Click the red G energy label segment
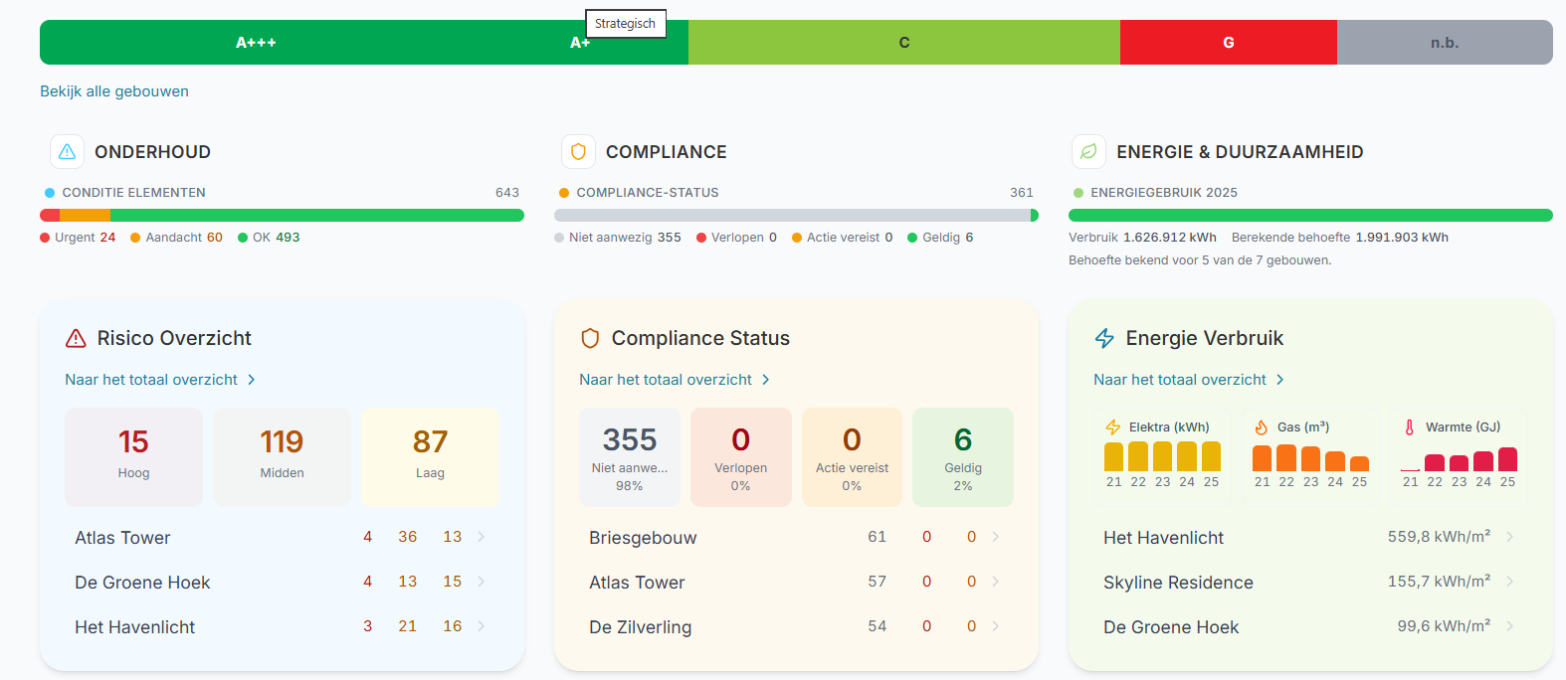The width and height of the screenshot is (1566, 680). point(1229,43)
